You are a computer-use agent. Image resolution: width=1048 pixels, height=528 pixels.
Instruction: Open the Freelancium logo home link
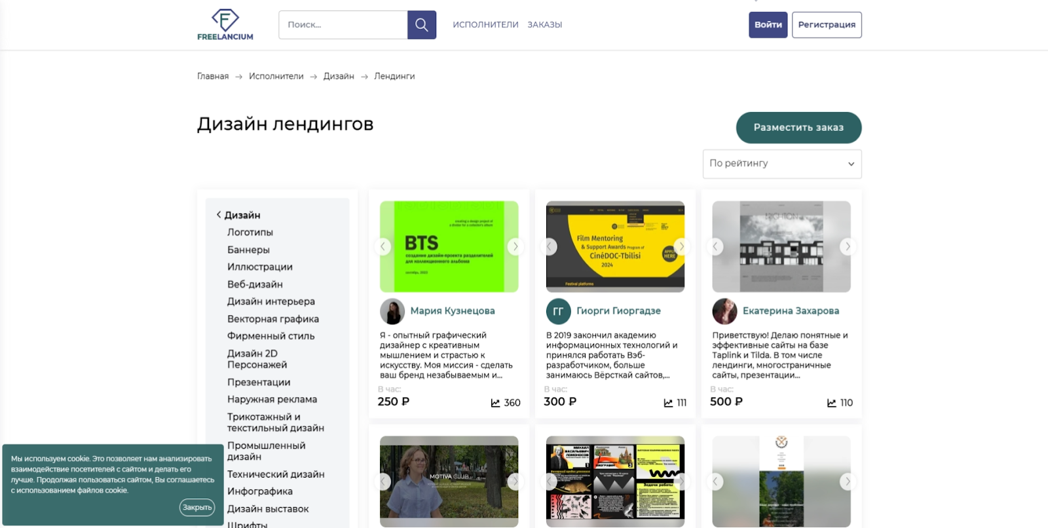click(x=225, y=25)
